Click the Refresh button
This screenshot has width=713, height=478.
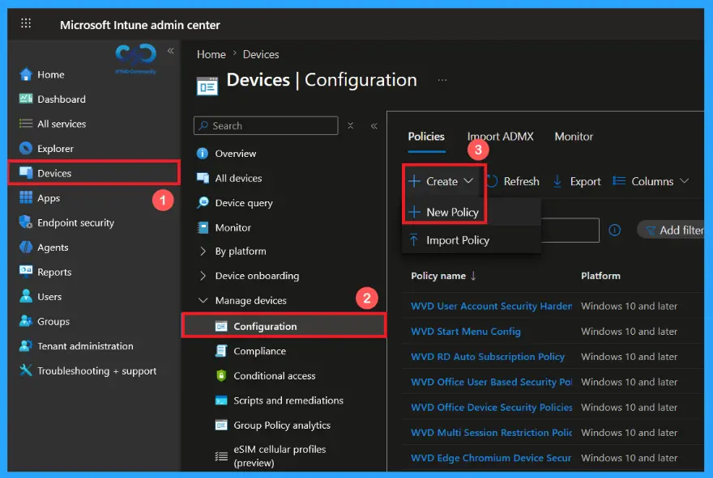click(x=513, y=181)
